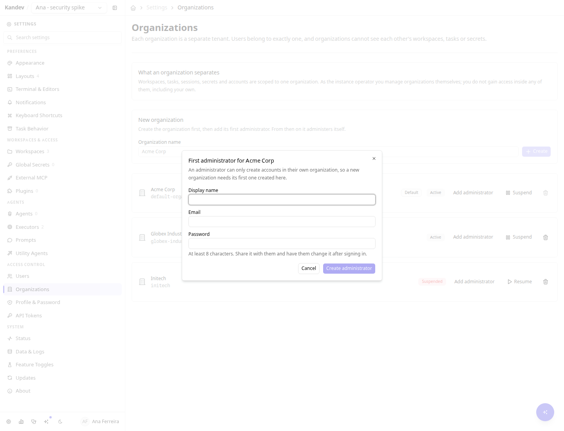The width and height of the screenshot is (564, 431).
Task: Toggle dark mode moon icon
Action: 60,422
